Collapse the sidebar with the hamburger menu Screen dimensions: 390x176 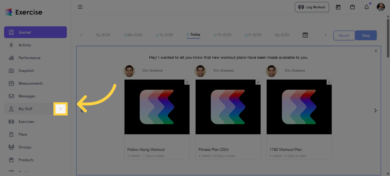[x=80, y=7]
